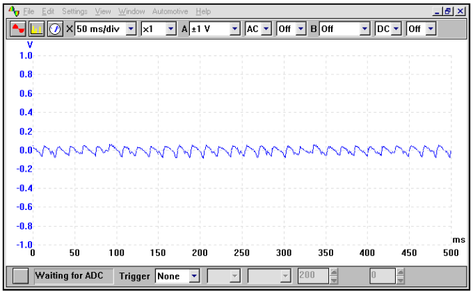This screenshot has height=292, width=473.
Task: Expand the x1 zoom multiplier dropdown
Action: point(170,29)
